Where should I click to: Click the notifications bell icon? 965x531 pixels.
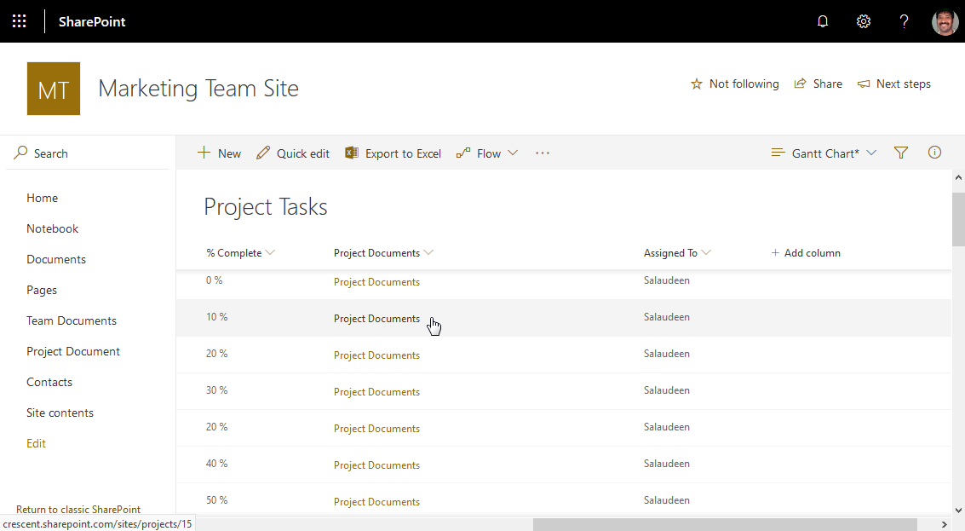(822, 21)
